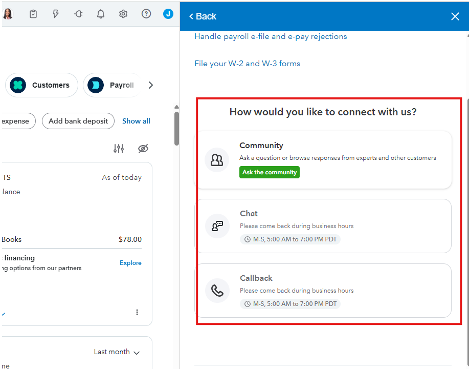The width and height of the screenshot is (469, 369).
Task: Show more shortcuts with right chevron
Action: pos(151,85)
